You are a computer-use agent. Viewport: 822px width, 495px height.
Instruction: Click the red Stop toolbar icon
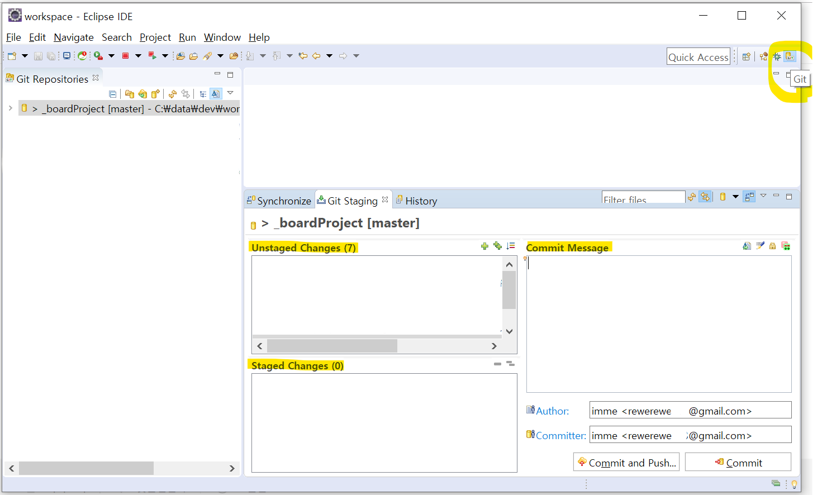(125, 56)
